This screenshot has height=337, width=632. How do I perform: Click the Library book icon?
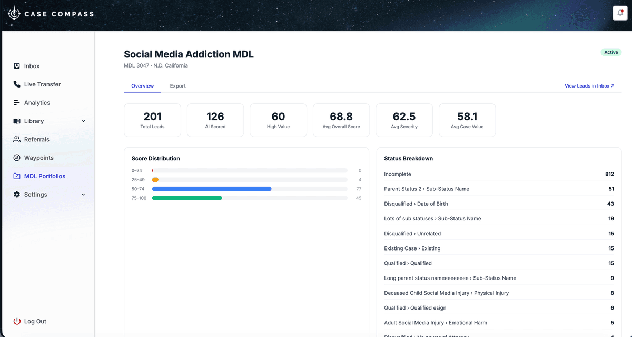click(x=16, y=121)
